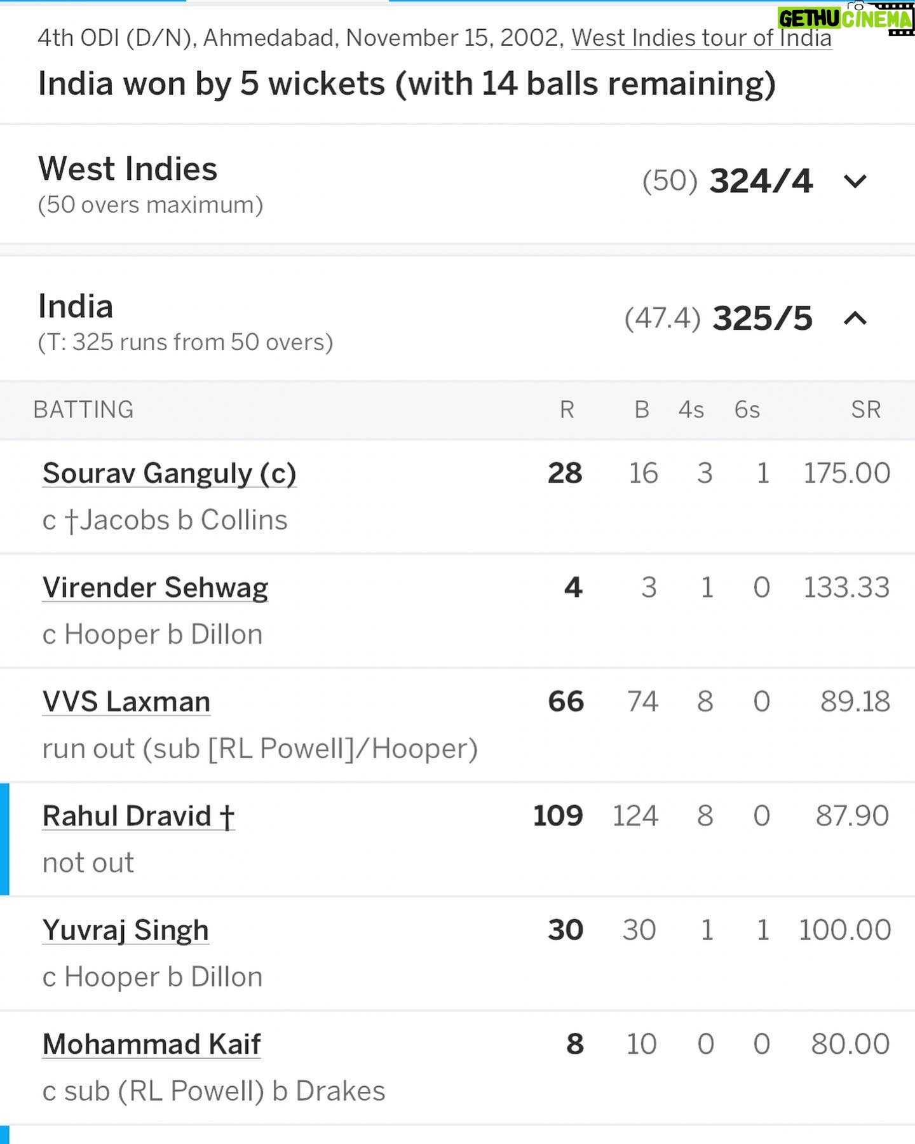
Task: Expand the West Indies innings chevron
Action: pyautogui.click(x=855, y=182)
